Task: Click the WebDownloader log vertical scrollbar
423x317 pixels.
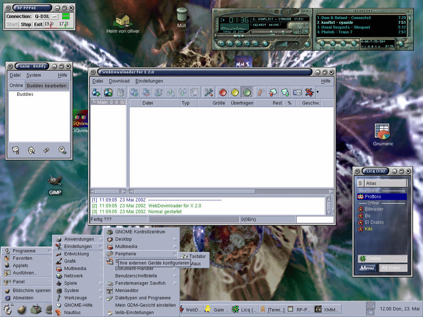Action: tap(329, 206)
